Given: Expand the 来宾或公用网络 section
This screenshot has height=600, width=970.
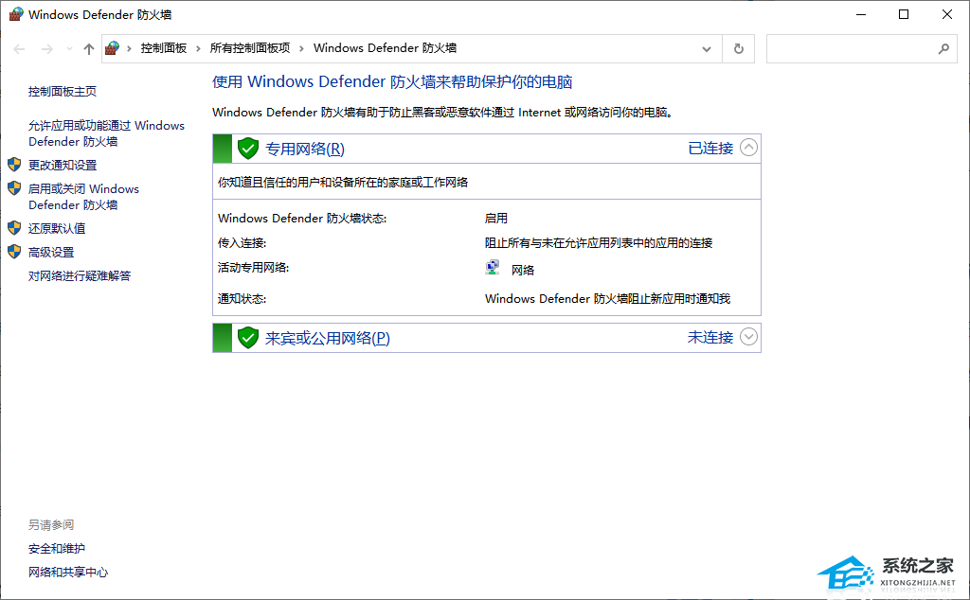Looking at the screenshot, I should click(748, 337).
